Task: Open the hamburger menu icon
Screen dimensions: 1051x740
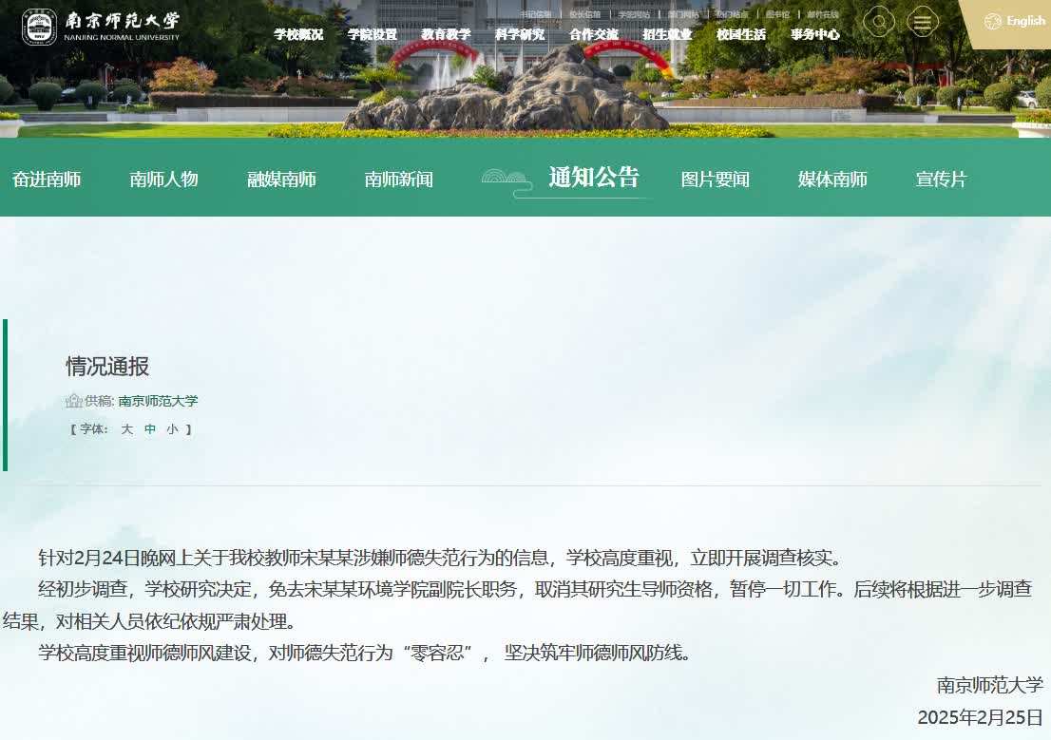Action: pos(922,22)
